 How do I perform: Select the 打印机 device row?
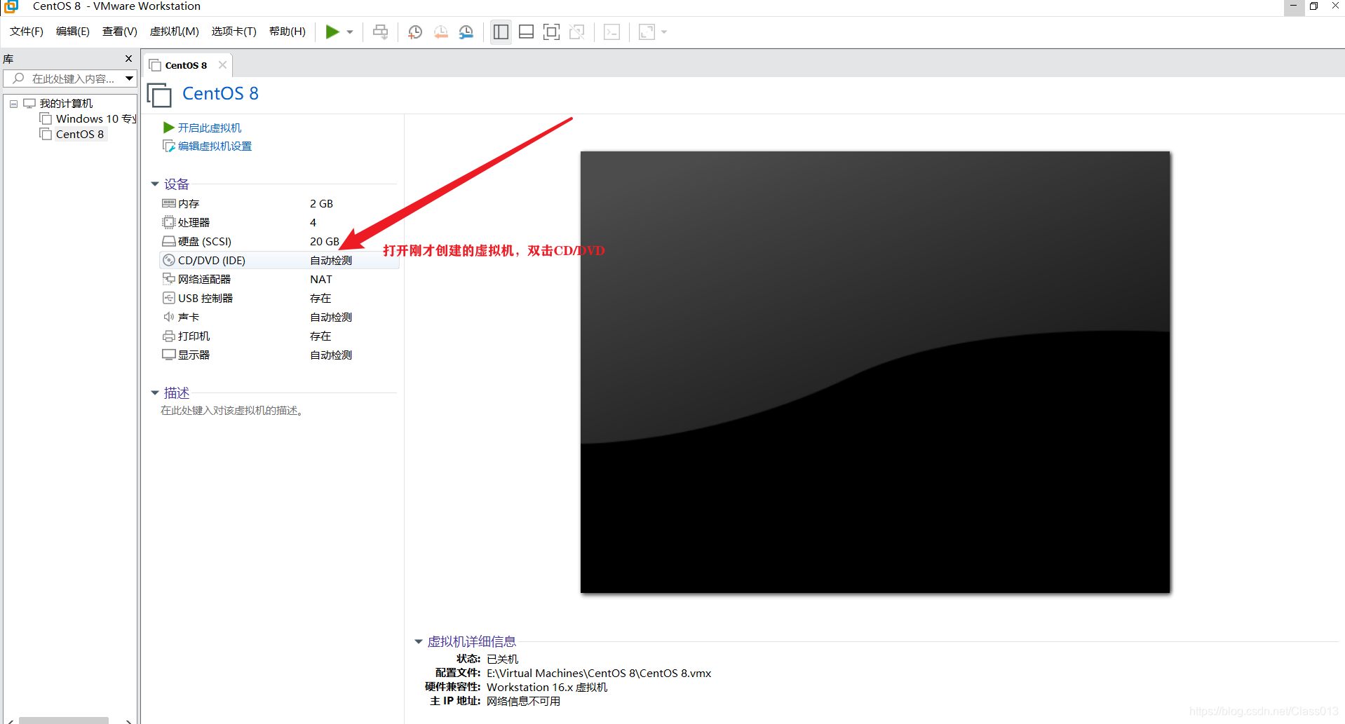point(280,336)
